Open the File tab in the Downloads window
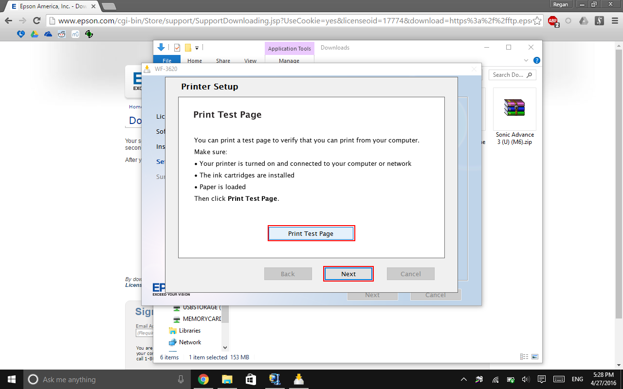Image resolution: width=623 pixels, height=389 pixels. pos(167,60)
